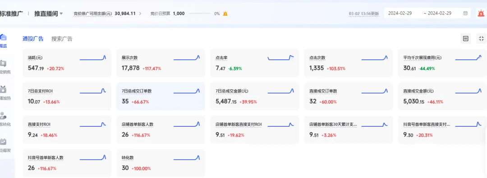Screen dimensions: 487x178
Task: Click the sparkline in the 点击率 card
Action: pos(280,58)
